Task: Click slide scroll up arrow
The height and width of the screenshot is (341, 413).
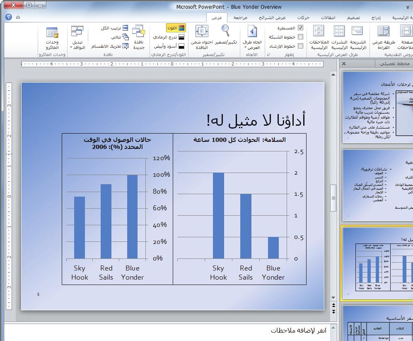Action: coord(333,75)
